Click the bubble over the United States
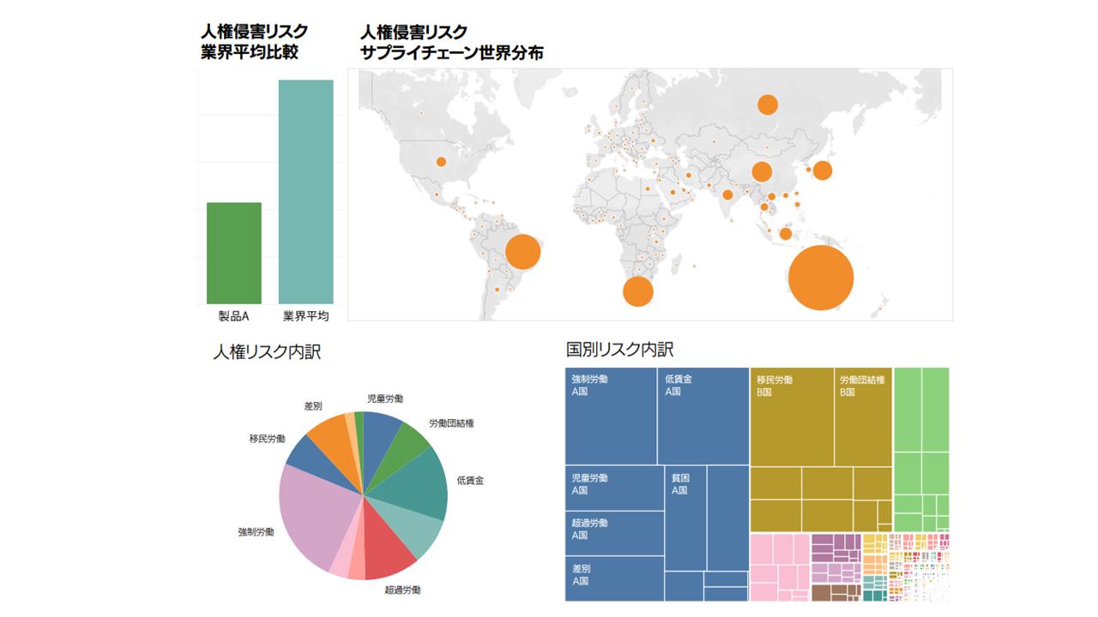The image size is (1098, 617). (x=443, y=159)
